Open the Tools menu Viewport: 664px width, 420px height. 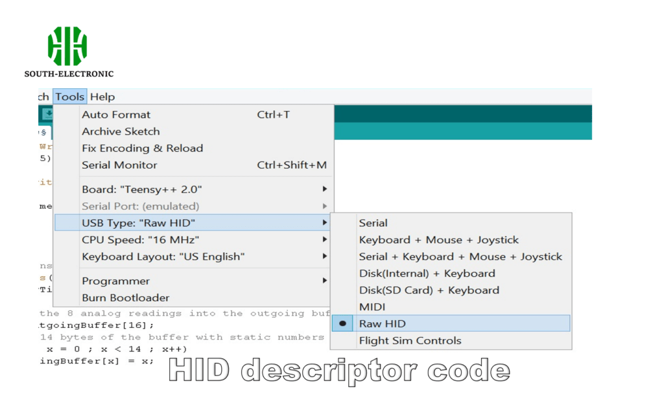tap(69, 97)
